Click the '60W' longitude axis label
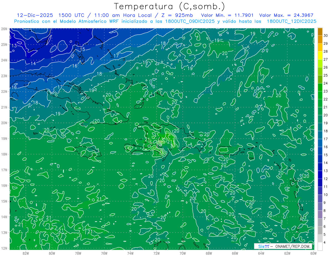 tap(313, 253)
